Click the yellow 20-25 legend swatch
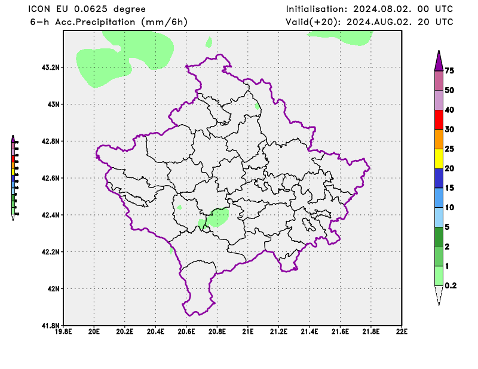Viewport: 478px width, 369px height. pos(439,159)
